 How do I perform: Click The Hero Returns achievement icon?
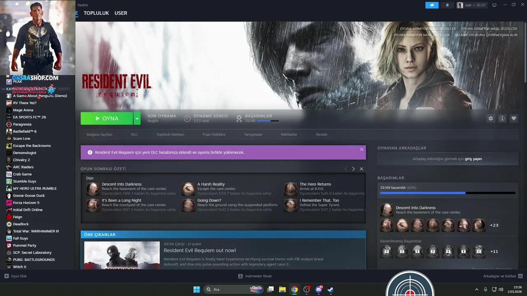point(291,189)
